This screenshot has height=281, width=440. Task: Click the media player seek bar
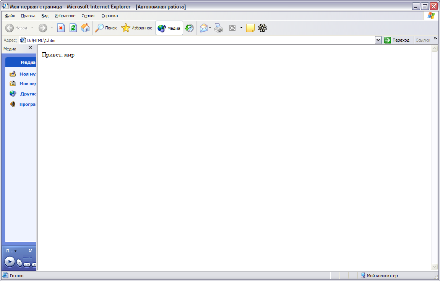(x=28, y=258)
